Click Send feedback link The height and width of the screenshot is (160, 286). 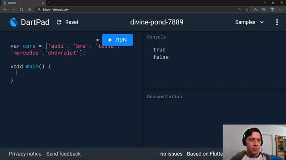[63, 154]
